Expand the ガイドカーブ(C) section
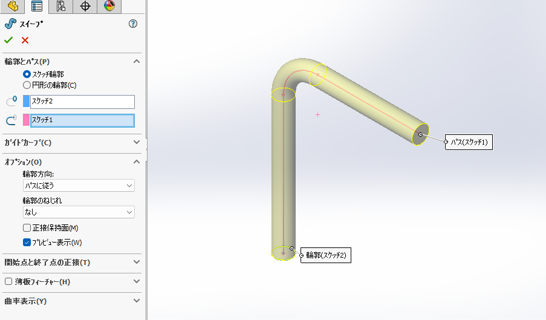The image size is (546, 320). 137,142
